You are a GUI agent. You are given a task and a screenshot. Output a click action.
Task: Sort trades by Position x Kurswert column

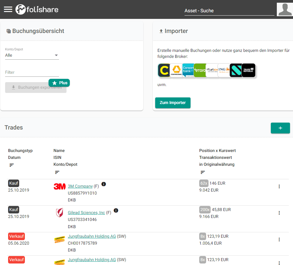203,172
